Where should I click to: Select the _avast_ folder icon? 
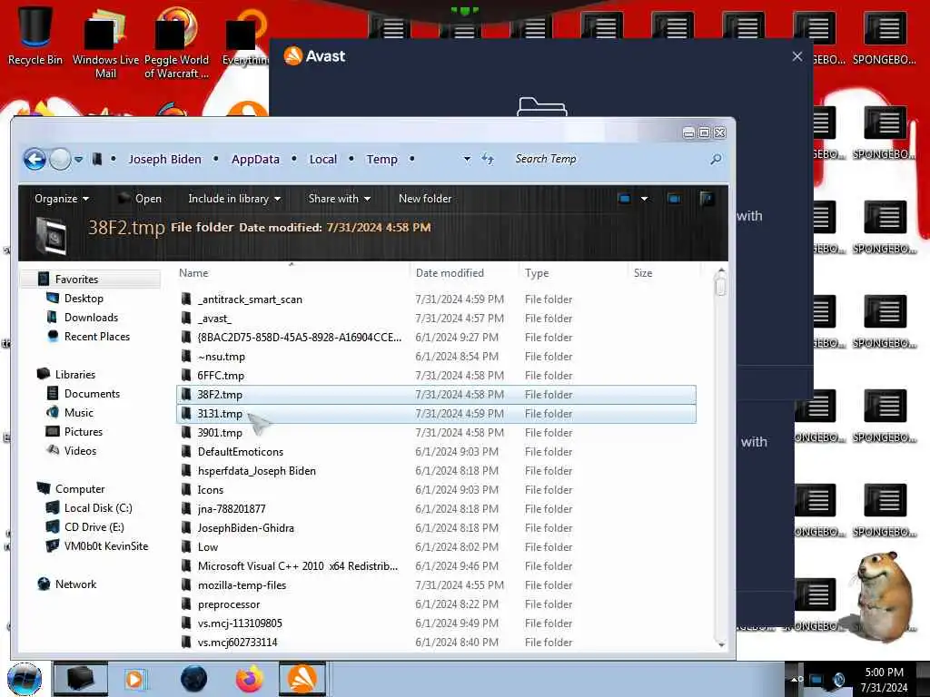186,319
